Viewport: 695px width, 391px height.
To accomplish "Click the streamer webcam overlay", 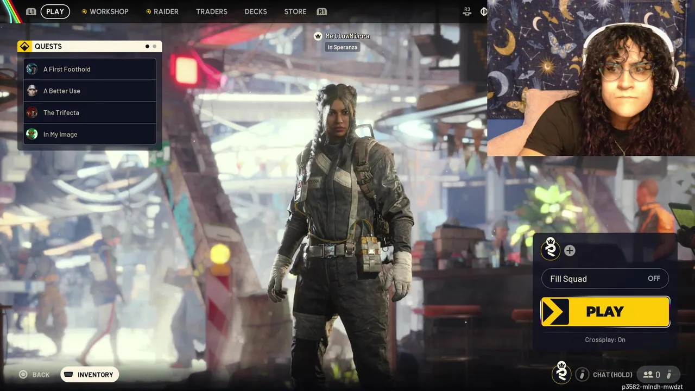I will (591, 78).
